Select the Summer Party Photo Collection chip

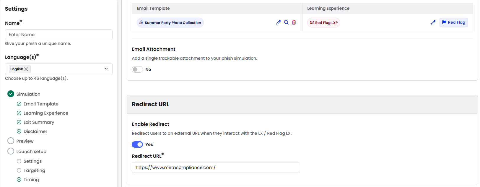click(x=170, y=23)
